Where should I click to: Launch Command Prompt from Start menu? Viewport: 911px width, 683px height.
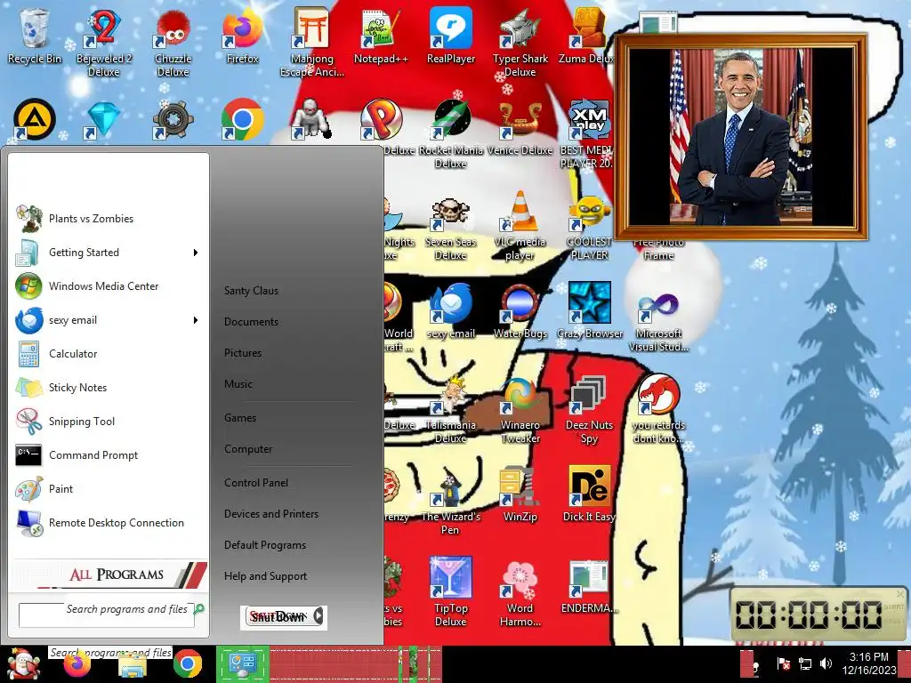point(108,454)
